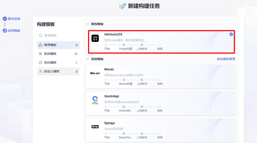257x143 pixels.
Task: Switch to 自定义模板 category
Action: (52, 71)
